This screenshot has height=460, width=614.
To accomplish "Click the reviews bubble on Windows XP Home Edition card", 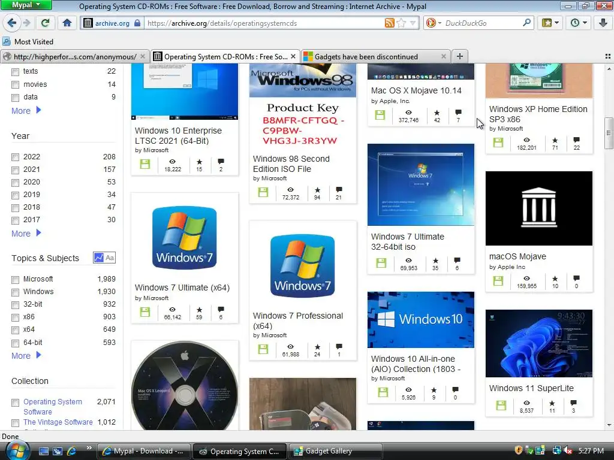I will pos(576,140).
